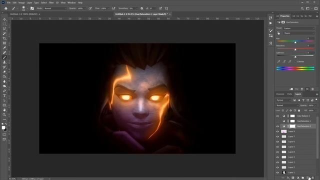Select the Rectangular Marquee tool
This screenshot has width=320, height=180.
click(x=4, y=24)
